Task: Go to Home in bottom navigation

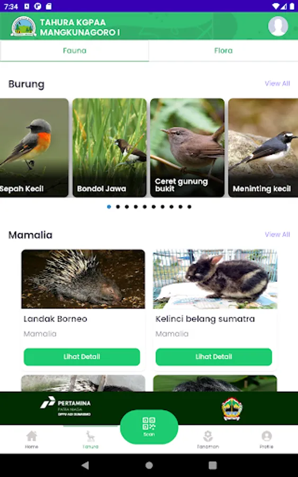Action: click(x=32, y=439)
